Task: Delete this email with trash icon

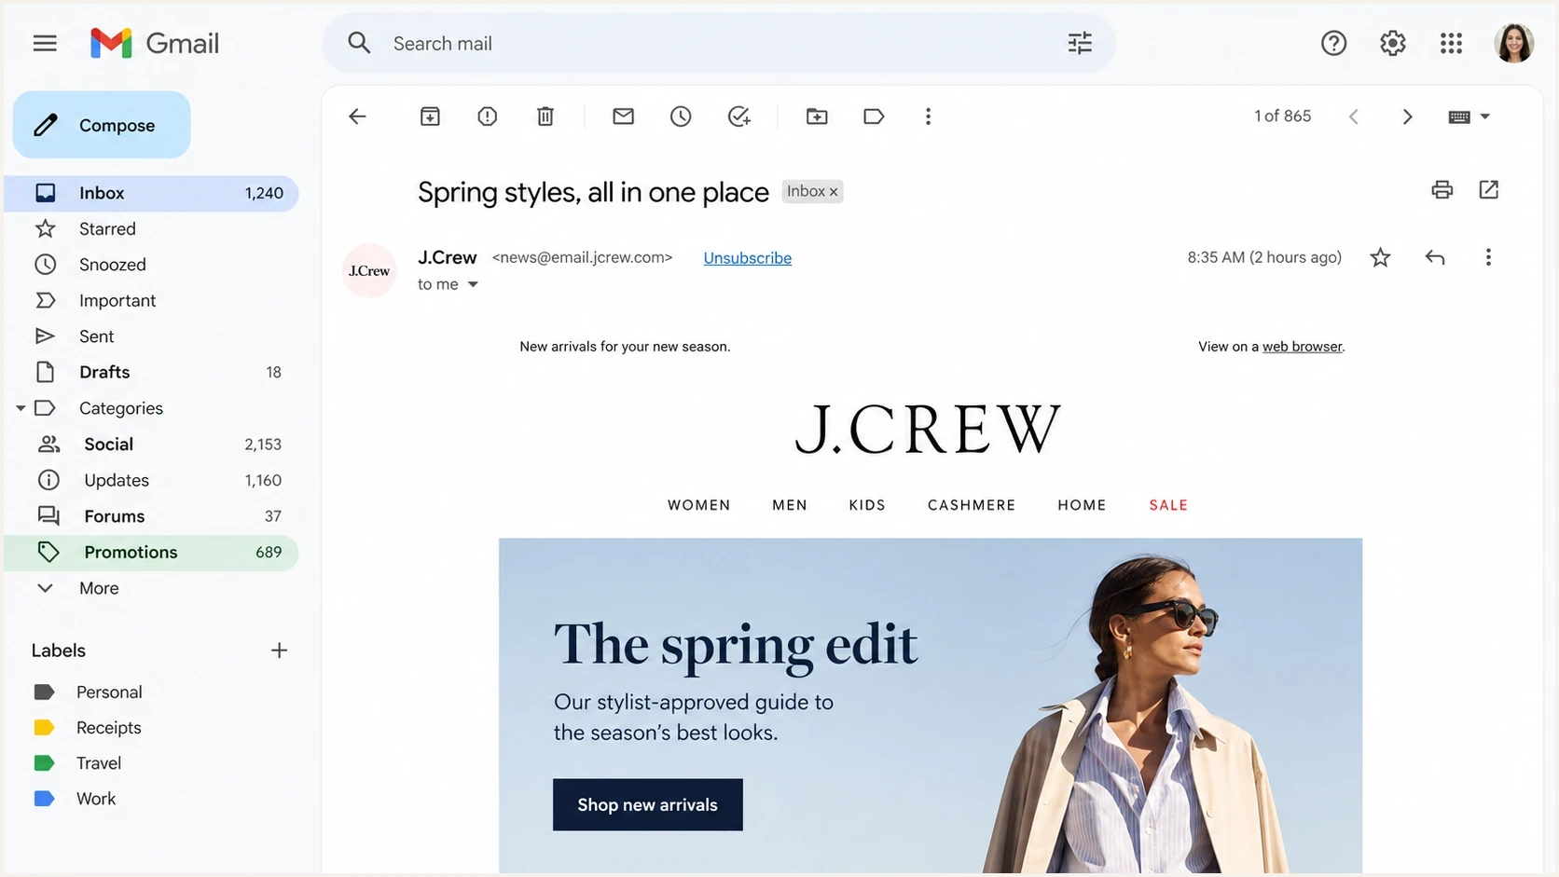Action: coord(545,116)
